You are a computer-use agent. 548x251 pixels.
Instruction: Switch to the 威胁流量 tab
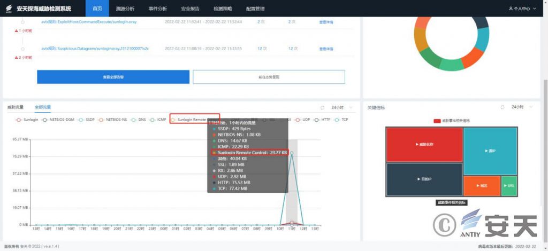[x=16, y=107]
